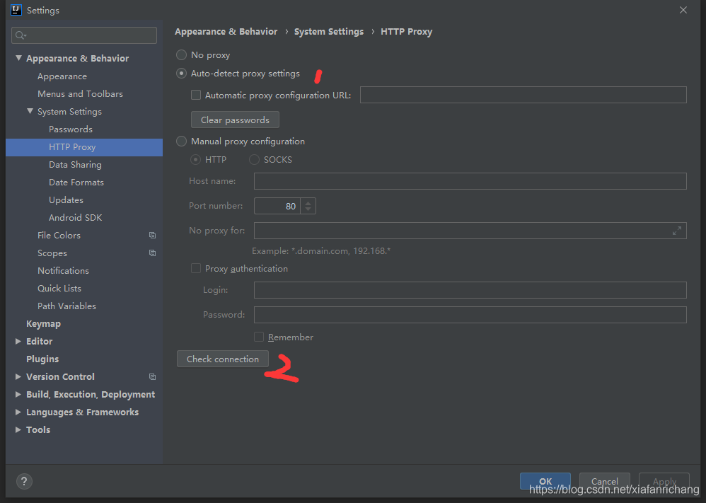Click the Check connection button
Screen dimensions: 706x503
tap(223, 359)
